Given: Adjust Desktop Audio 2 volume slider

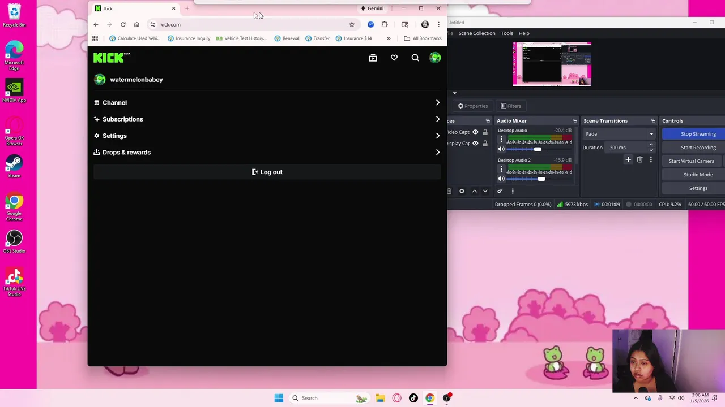Looking at the screenshot, I should [x=541, y=179].
